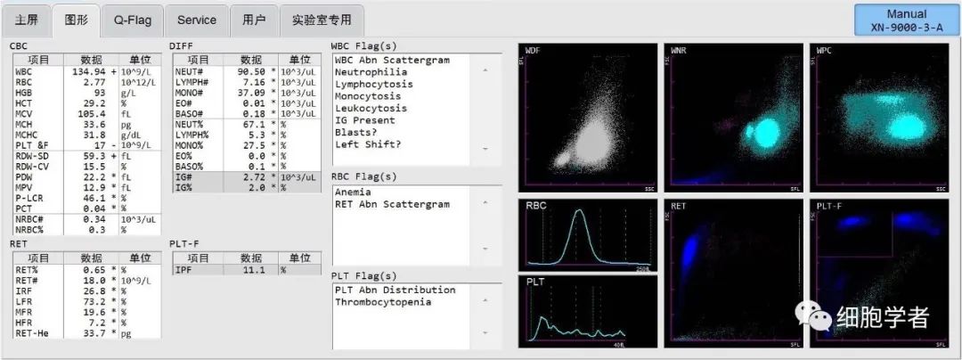
Task: Switch to the 用户 tab
Action: [253, 20]
